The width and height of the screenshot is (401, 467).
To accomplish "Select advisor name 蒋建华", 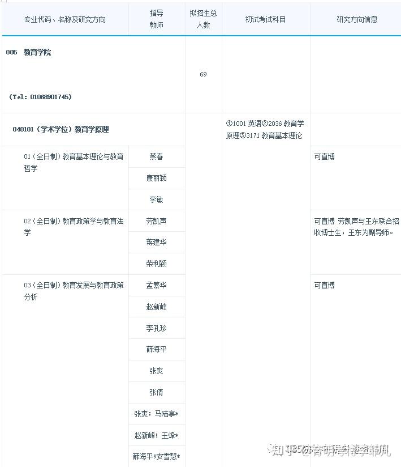I will point(156,242).
